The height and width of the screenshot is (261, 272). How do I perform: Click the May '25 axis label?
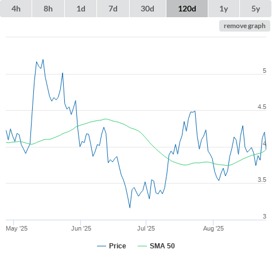17,228
